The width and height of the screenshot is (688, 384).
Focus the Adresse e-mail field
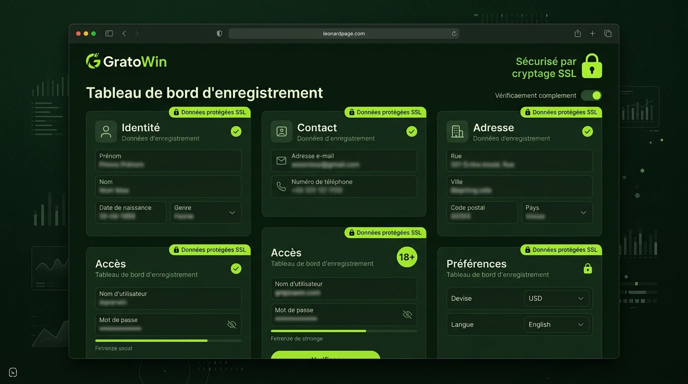tap(344, 160)
